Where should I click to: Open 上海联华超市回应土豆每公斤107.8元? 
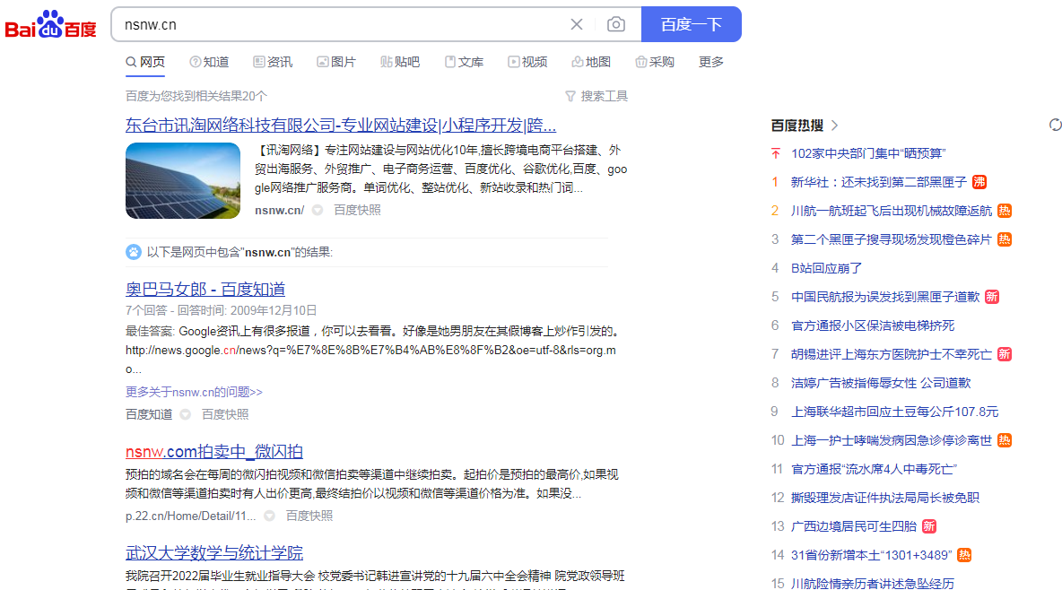coord(894,412)
